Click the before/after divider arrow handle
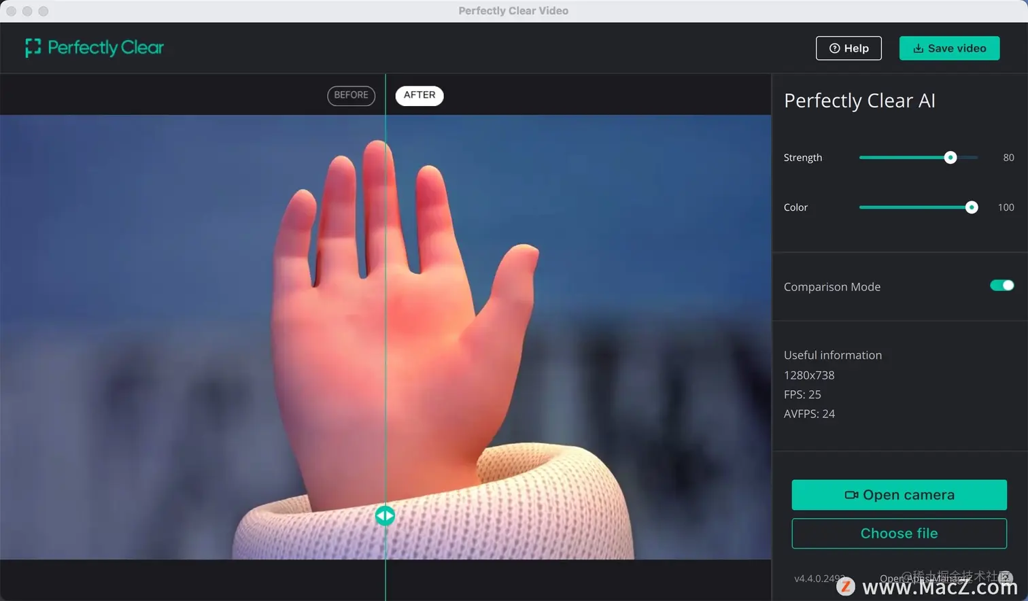 [x=385, y=516]
